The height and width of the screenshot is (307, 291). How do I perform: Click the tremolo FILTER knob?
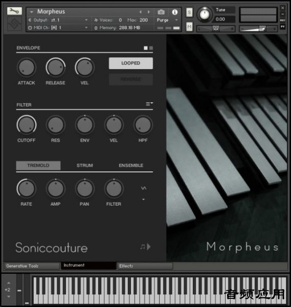pos(114,188)
